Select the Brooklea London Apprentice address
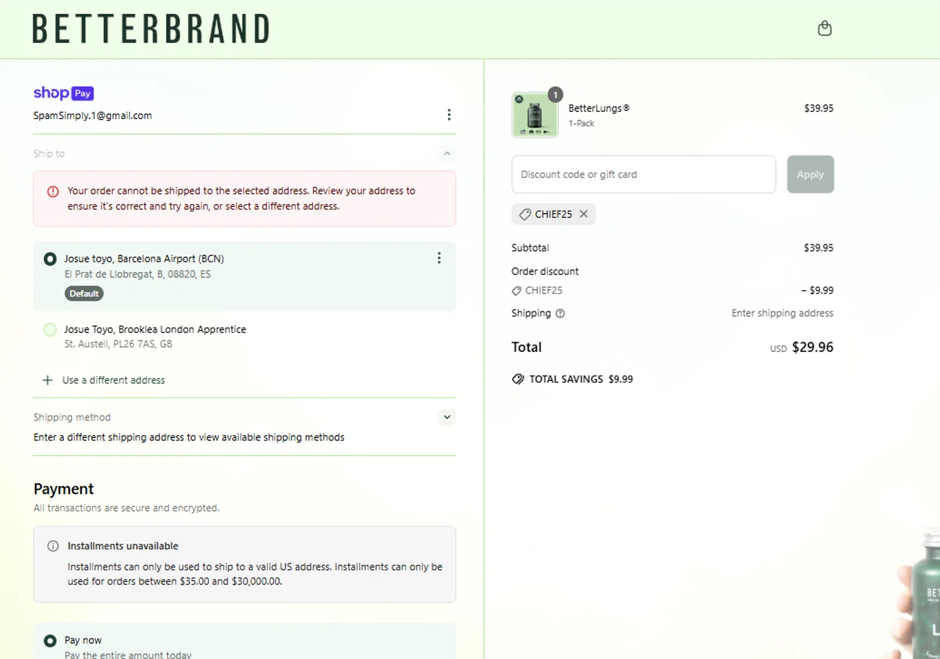This screenshot has height=659, width=940. click(50, 329)
